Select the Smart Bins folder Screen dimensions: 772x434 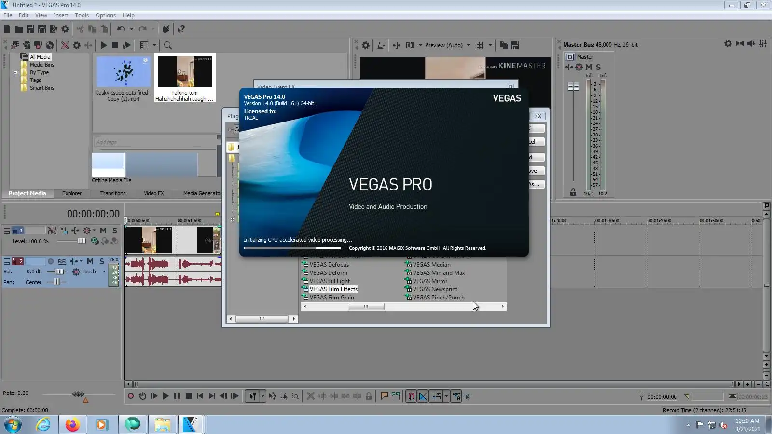coord(42,88)
